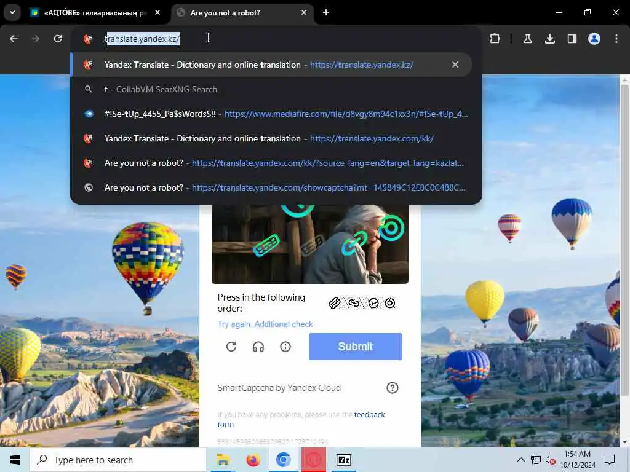Open the captcha info icon

[x=285, y=347]
